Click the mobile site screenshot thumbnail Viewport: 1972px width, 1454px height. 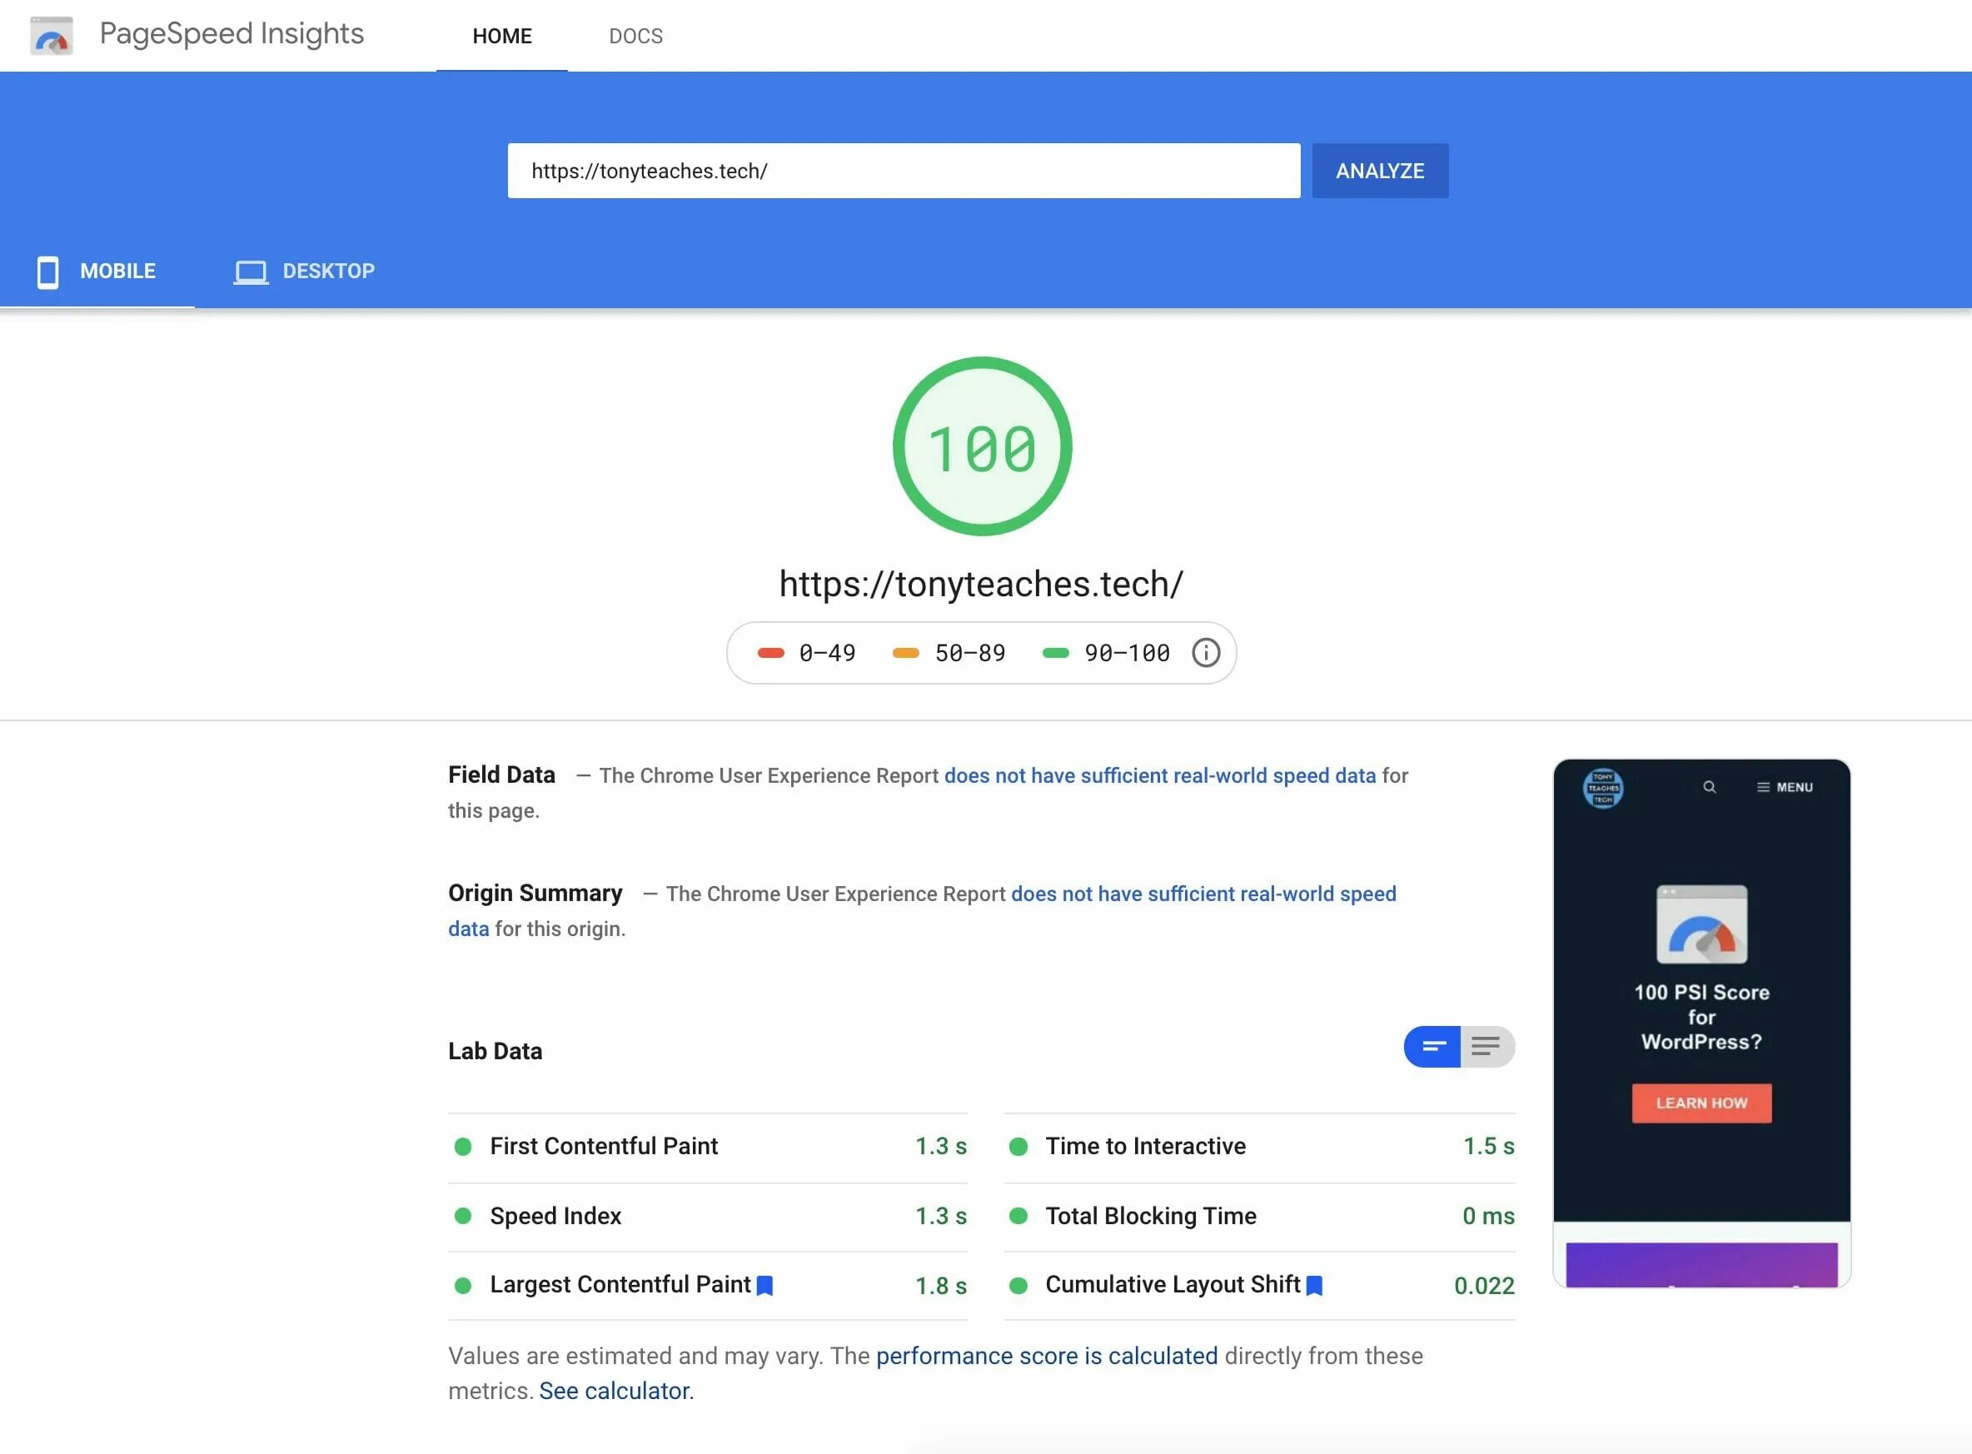[1701, 1023]
